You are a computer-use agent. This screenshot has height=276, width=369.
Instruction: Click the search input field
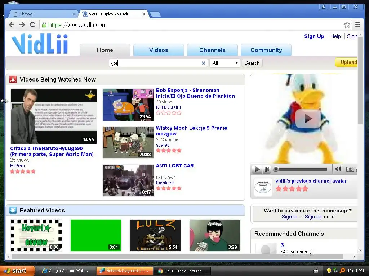tap(155, 63)
